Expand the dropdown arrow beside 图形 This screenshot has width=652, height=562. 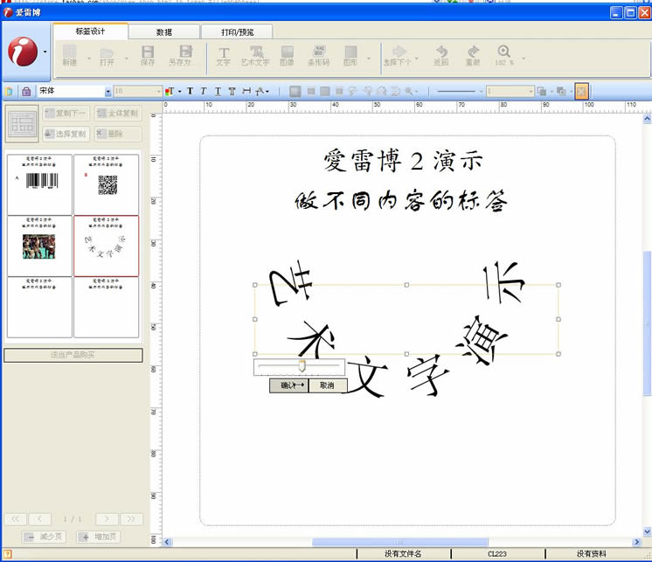pos(369,59)
